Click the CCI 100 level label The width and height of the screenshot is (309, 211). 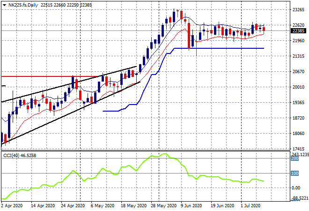point(295,173)
